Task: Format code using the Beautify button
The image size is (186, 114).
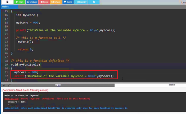Action: [81, 2]
